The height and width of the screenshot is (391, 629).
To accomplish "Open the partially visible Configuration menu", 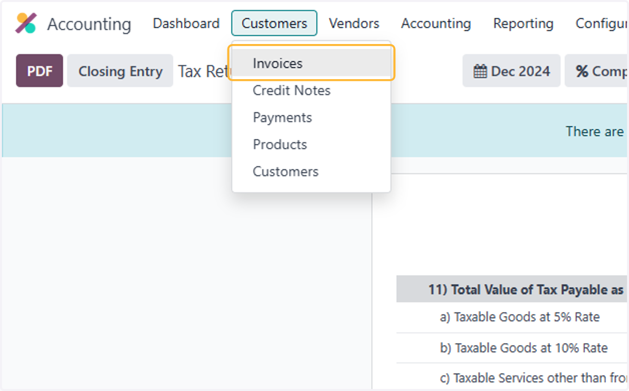I will tap(602, 24).
